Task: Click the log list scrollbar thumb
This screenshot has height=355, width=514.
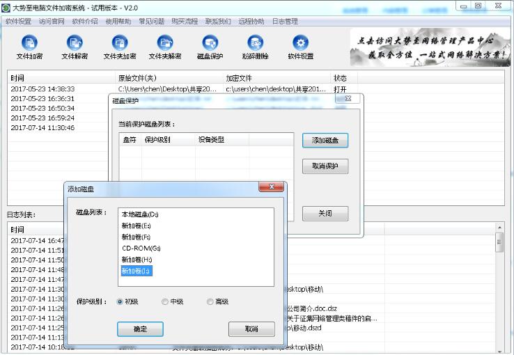Action: click(x=499, y=242)
